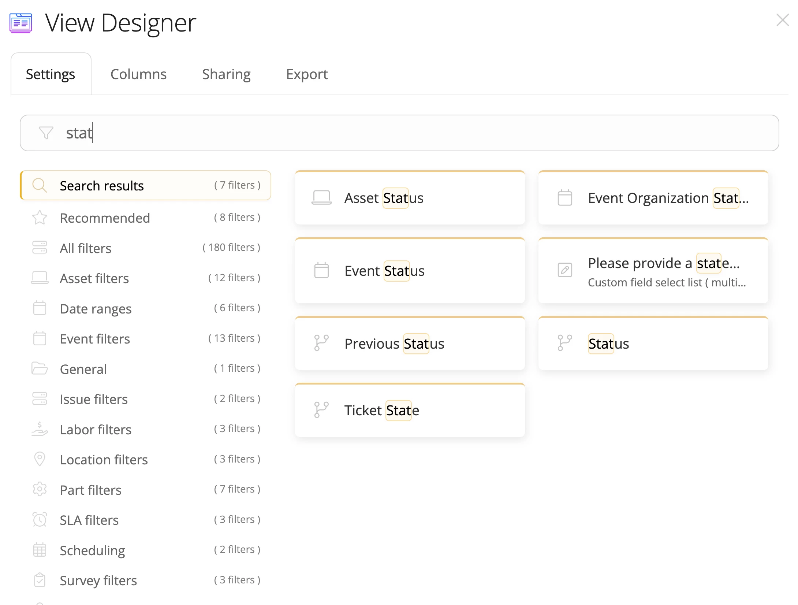Select the Scheduling category
798x605 pixels.
coord(145,550)
